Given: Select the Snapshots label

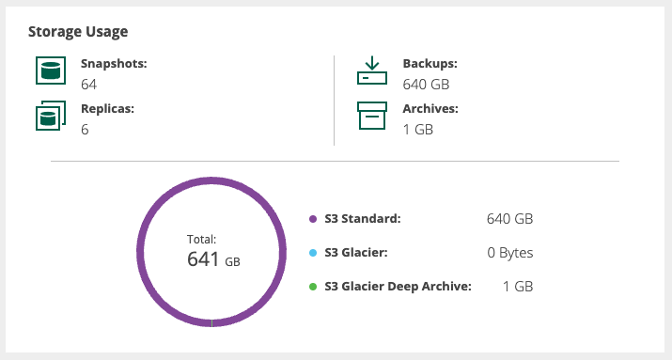Looking at the screenshot, I should [114, 63].
